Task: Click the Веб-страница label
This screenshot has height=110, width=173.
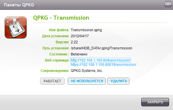Action: point(57,60)
